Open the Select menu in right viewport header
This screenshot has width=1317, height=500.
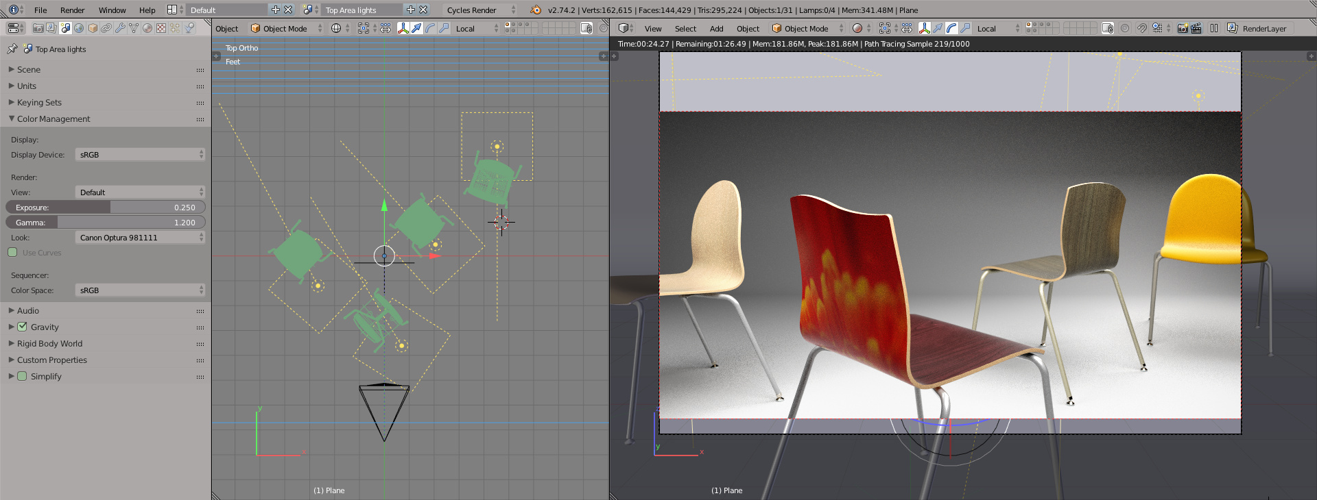685,29
